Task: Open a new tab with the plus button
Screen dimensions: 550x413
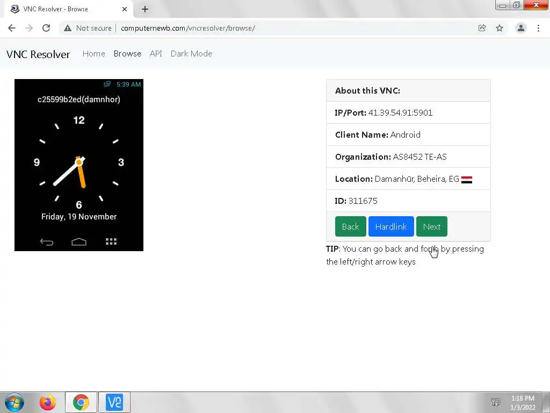Action: click(145, 9)
